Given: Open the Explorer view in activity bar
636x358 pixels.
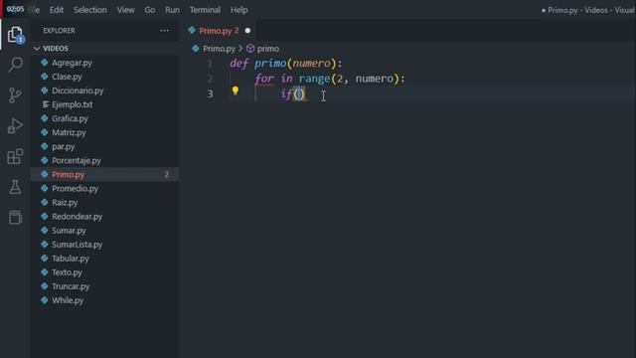Looking at the screenshot, I should (x=16, y=35).
